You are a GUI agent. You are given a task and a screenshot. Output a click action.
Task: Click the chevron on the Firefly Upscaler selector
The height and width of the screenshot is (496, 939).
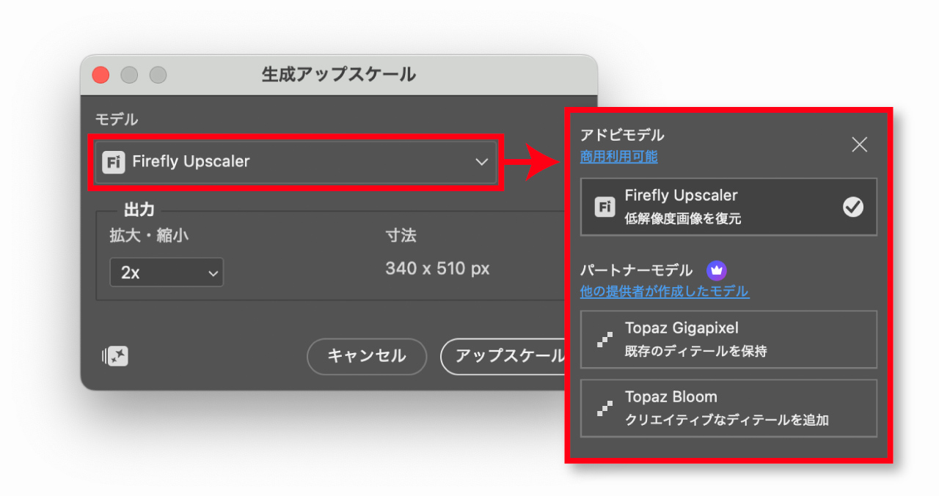(482, 162)
